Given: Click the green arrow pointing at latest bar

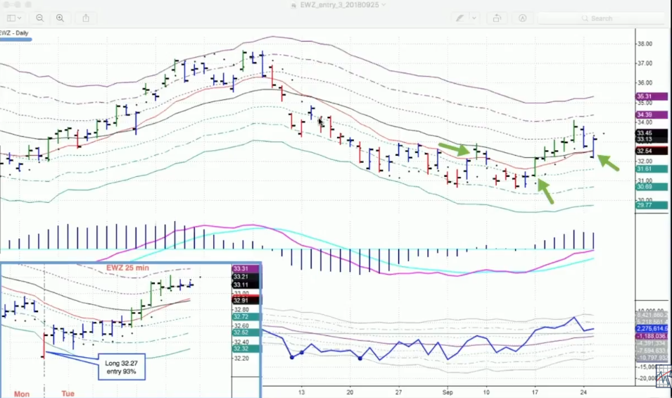Looking at the screenshot, I should click(609, 163).
